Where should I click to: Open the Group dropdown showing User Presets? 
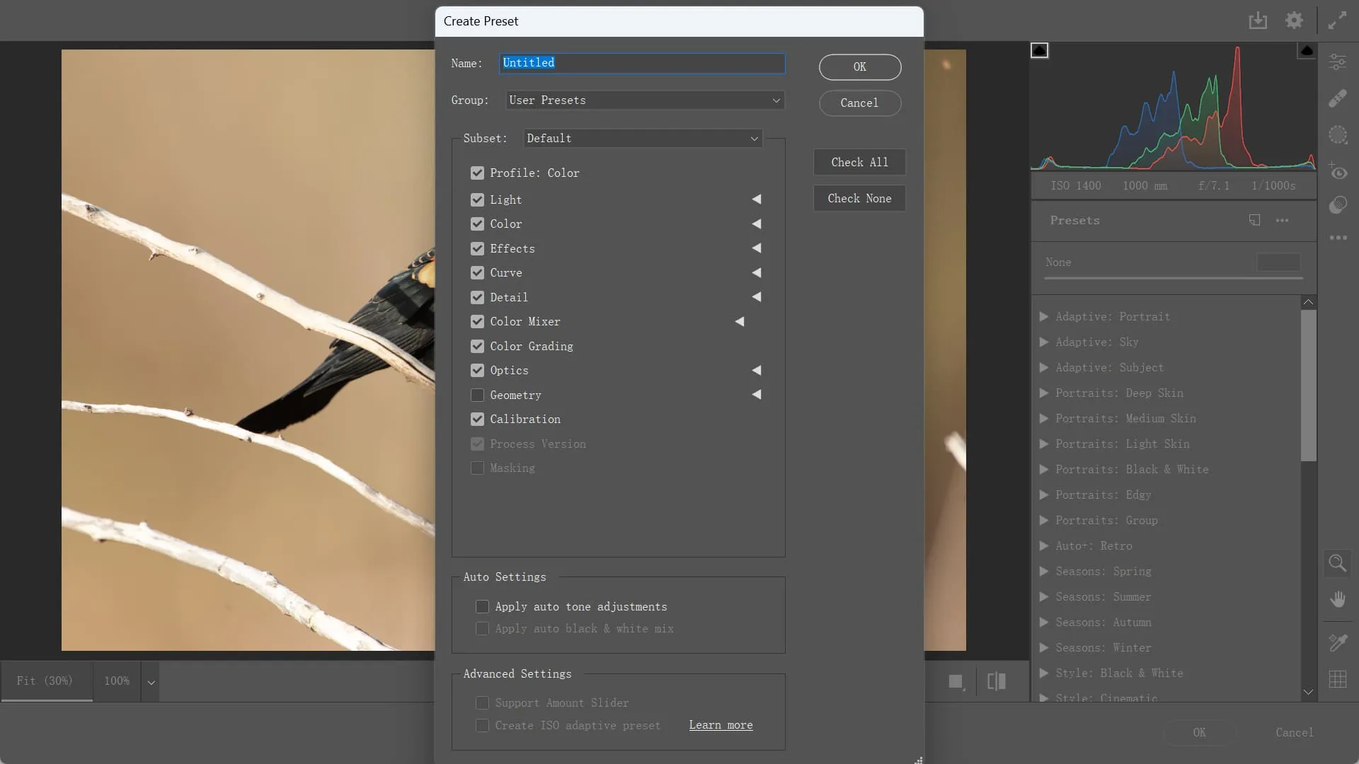tap(644, 100)
